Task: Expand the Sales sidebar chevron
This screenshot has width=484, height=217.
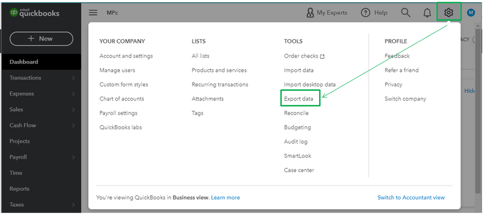Action: tap(74, 110)
